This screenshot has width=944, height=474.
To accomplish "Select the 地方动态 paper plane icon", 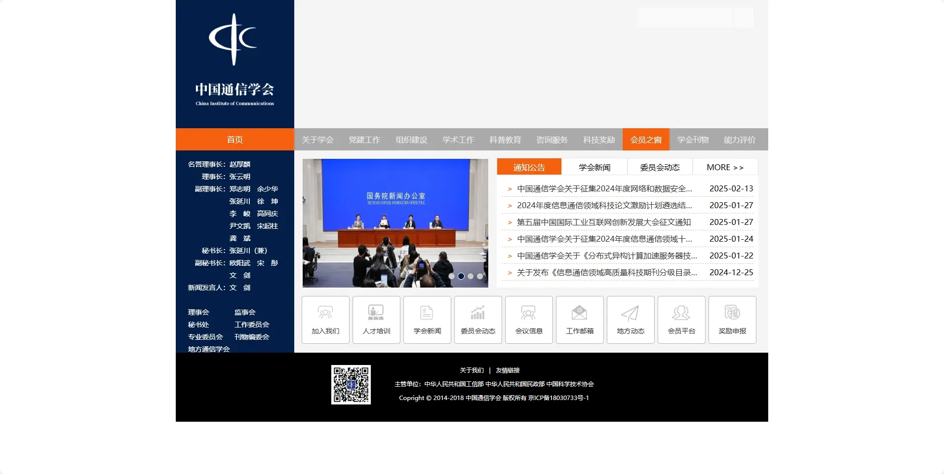I will [x=630, y=320].
